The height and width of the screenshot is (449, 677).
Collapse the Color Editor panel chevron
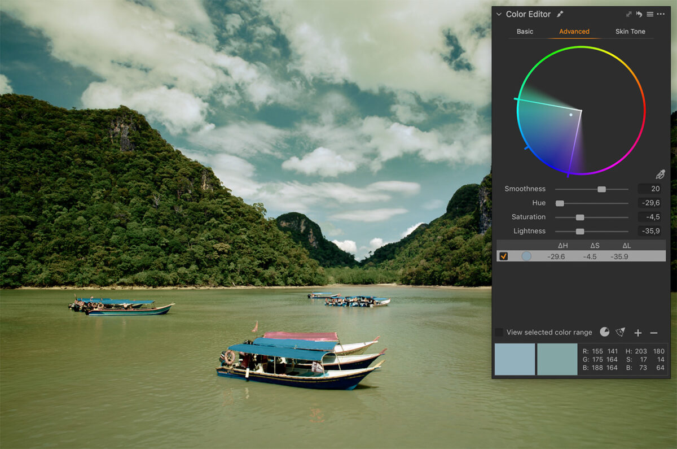click(499, 14)
